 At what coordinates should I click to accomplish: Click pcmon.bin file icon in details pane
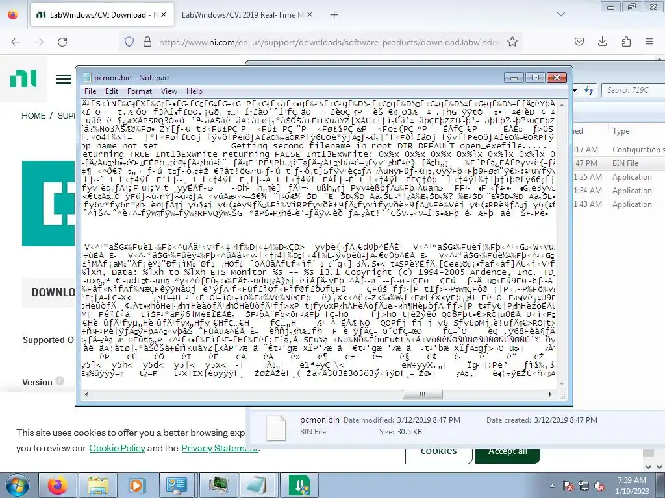[x=276, y=428]
